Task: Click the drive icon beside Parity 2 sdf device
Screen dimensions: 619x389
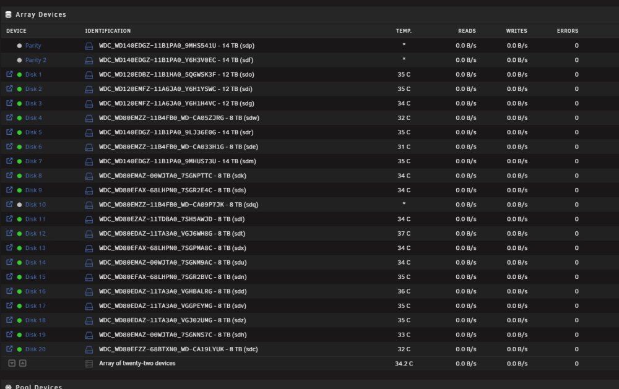Action: pos(89,61)
